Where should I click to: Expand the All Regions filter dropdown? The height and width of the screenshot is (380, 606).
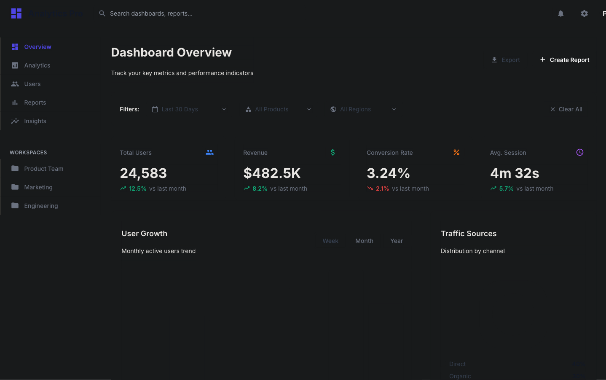pos(363,109)
